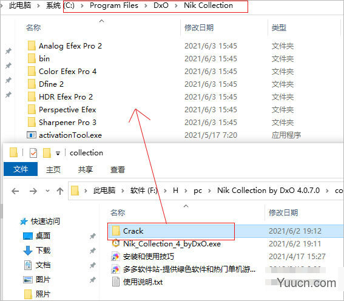
Task: Open the recent locations dropdown chevron
Action: click(x=47, y=191)
